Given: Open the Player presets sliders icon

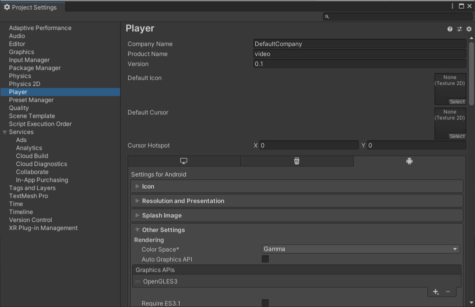Looking at the screenshot, I should tap(459, 29).
